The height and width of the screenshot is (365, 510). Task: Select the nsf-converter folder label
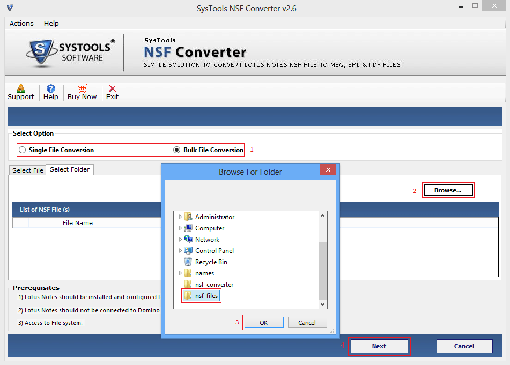(215, 285)
